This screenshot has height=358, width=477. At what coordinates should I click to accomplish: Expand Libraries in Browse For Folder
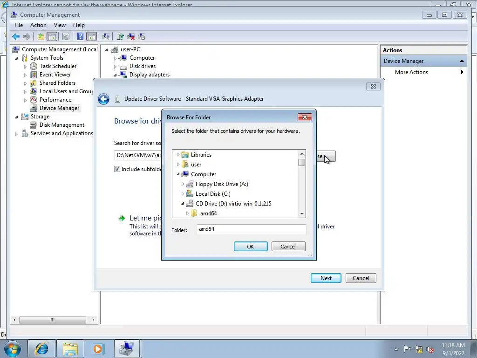coord(178,155)
